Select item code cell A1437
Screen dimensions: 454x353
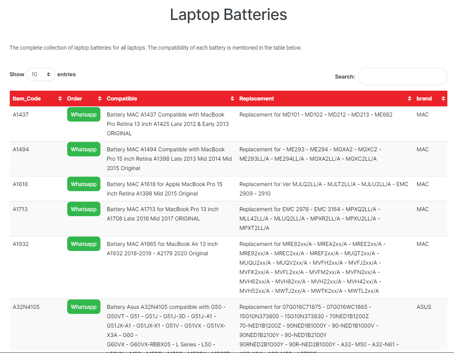point(21,115)
